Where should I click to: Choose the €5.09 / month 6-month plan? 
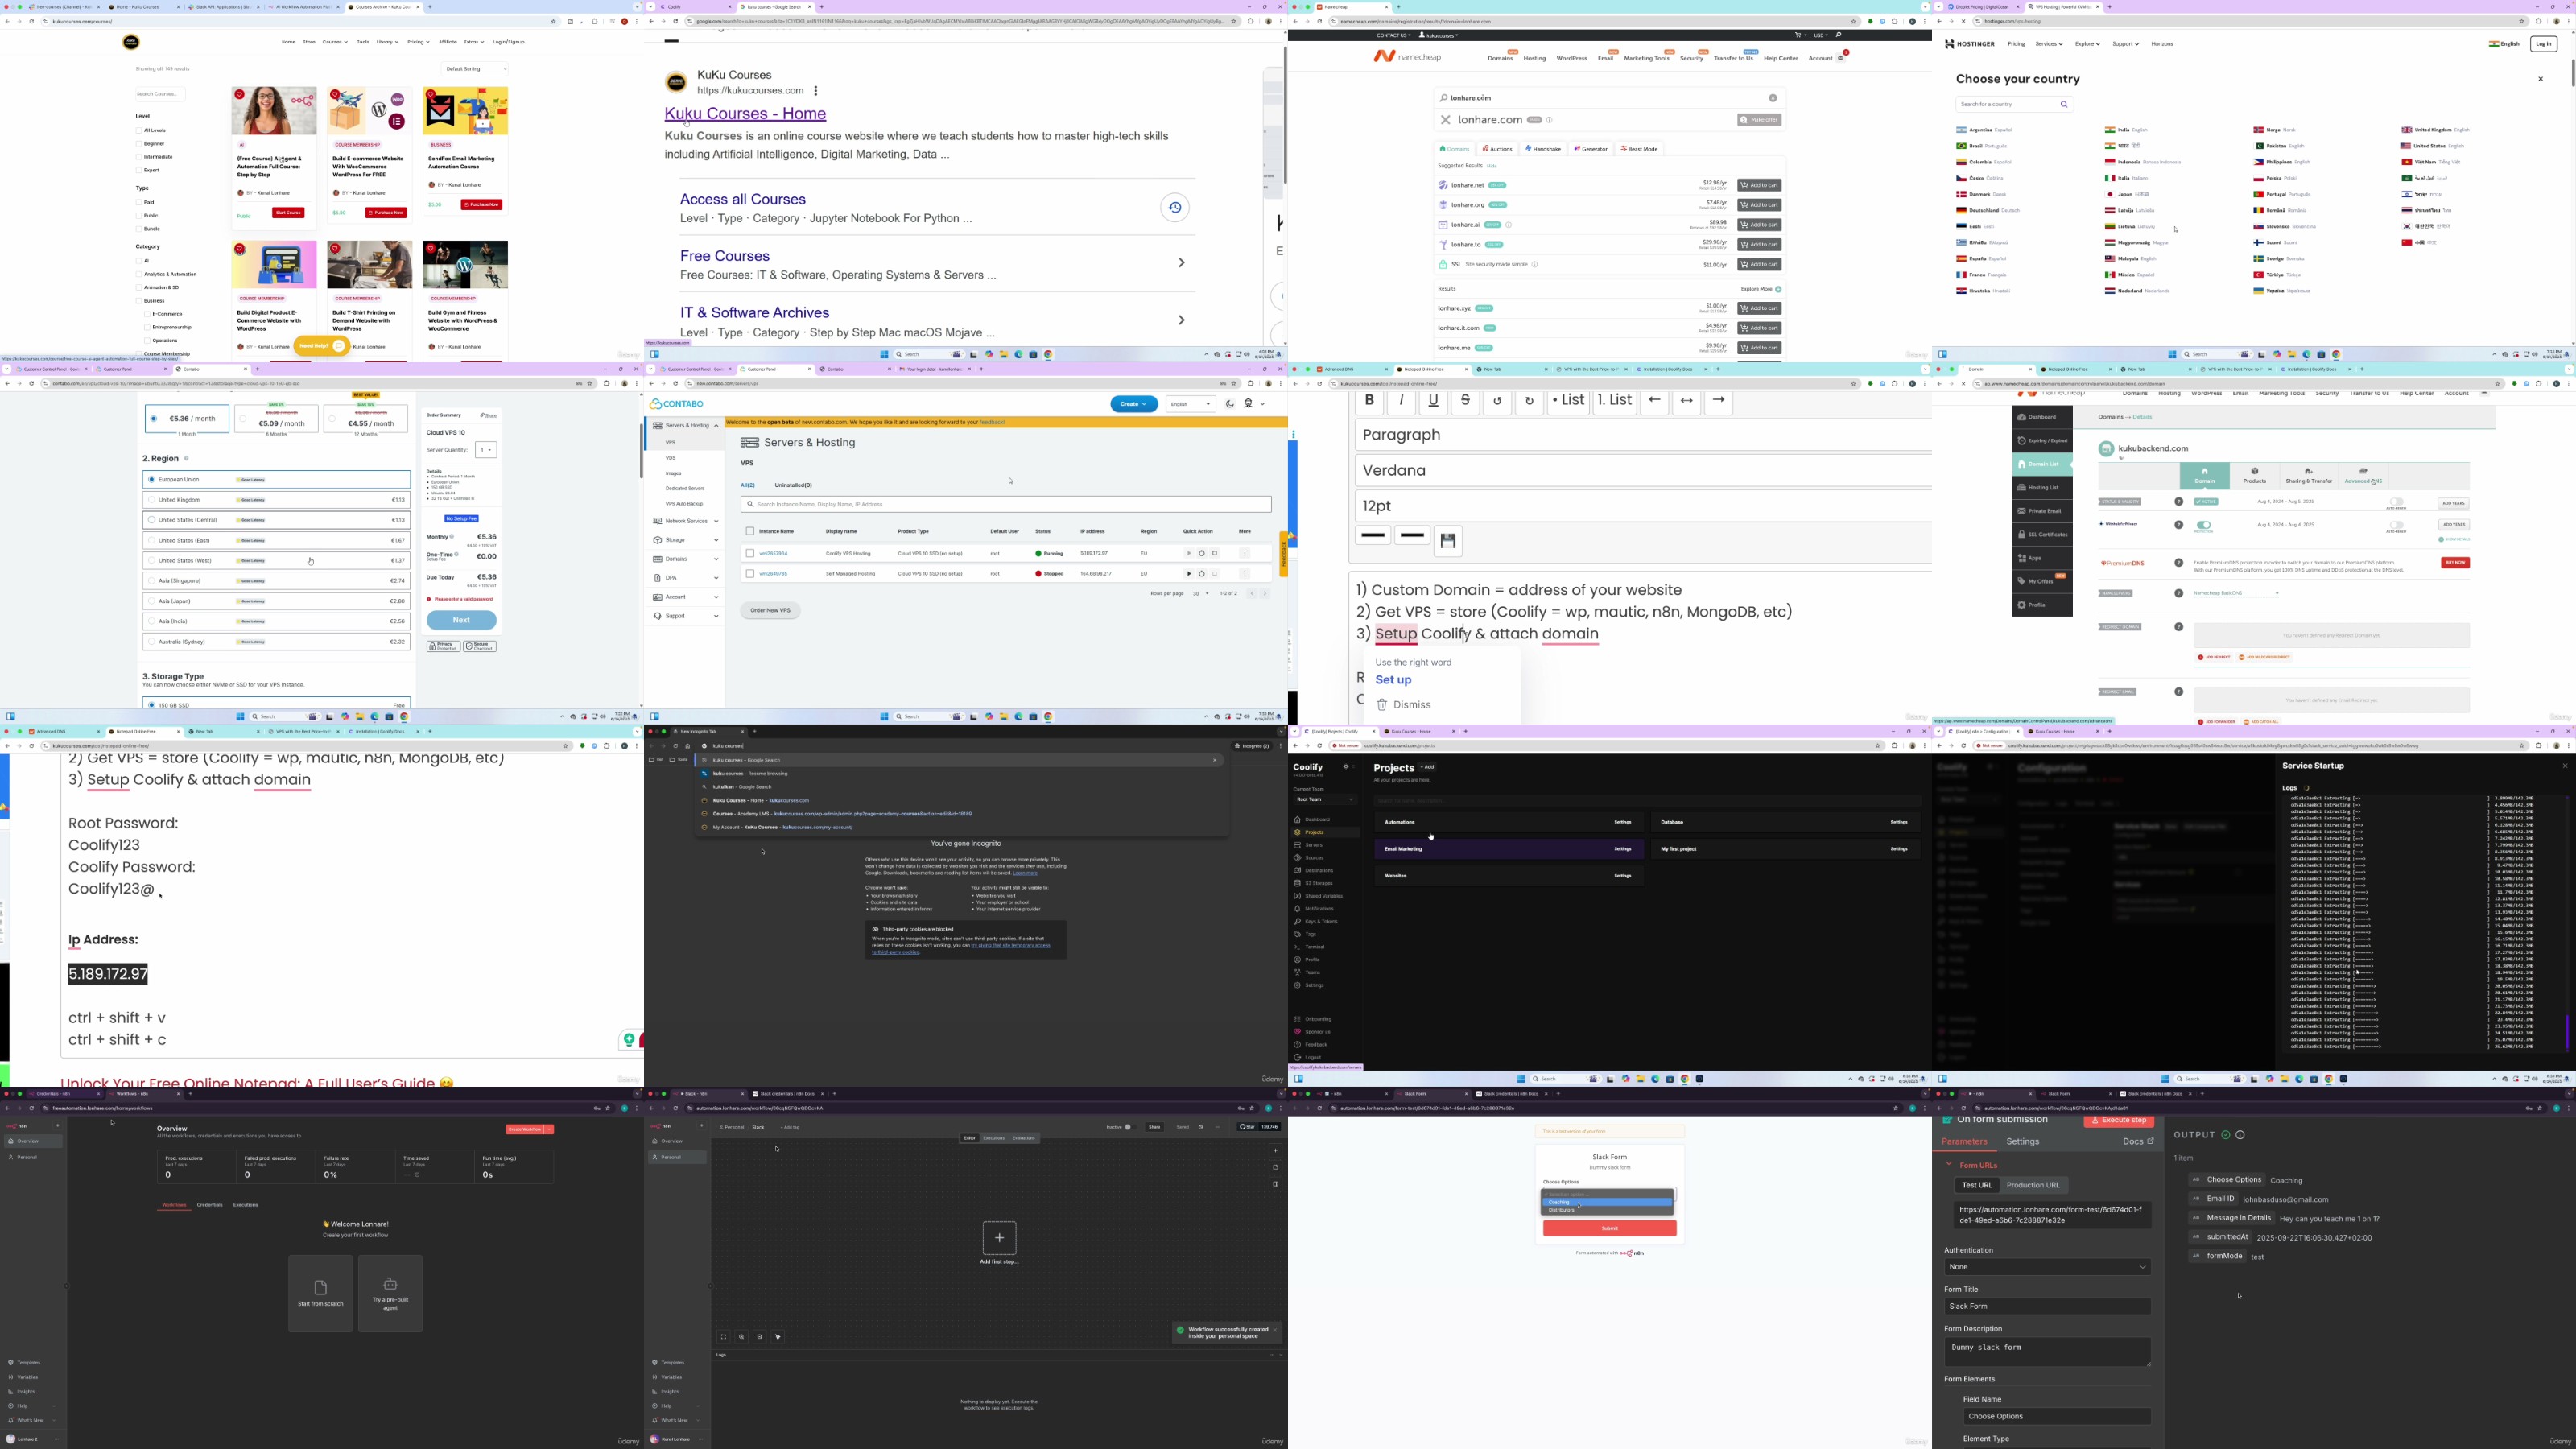[x=276, y=419]
